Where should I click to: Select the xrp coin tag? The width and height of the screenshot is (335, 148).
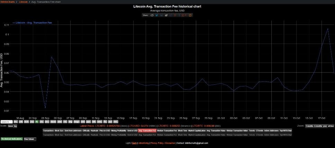[x=32, y=122]
